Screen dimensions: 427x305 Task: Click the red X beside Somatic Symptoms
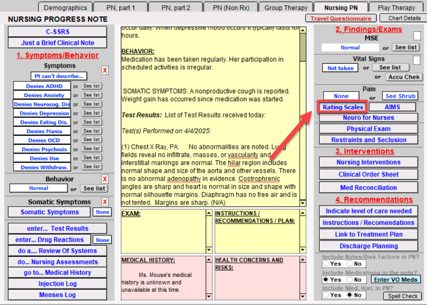pyautogui.click(x=105, y=202)
